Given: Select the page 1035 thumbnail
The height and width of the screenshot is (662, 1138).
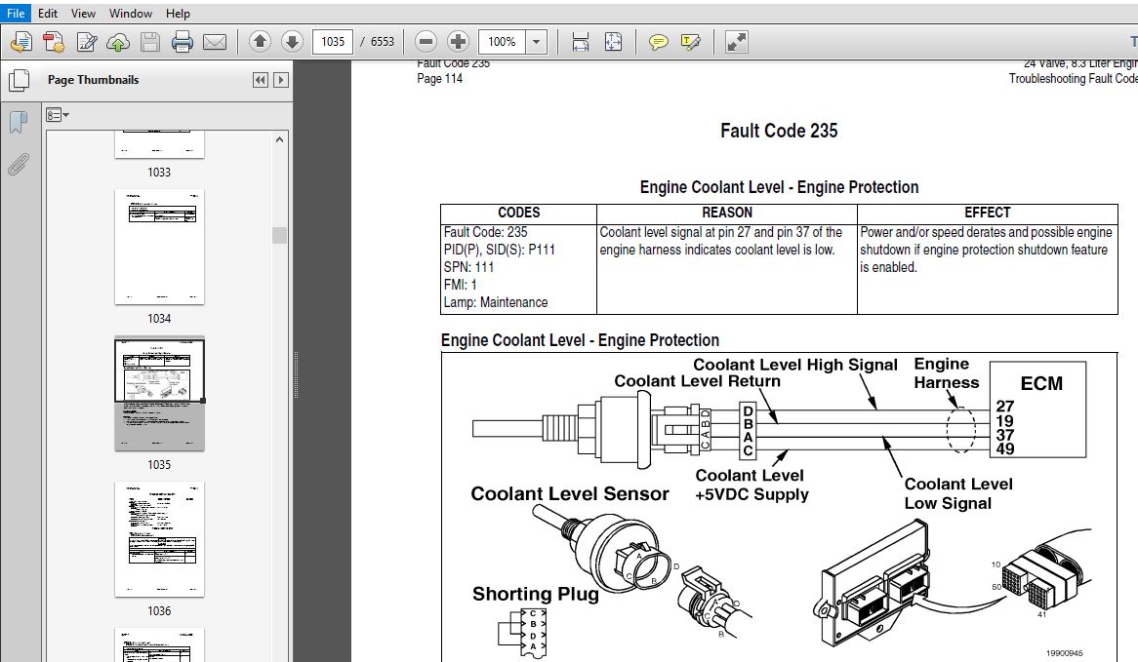Looking at the screenshot, I should (x=160, y=393).
